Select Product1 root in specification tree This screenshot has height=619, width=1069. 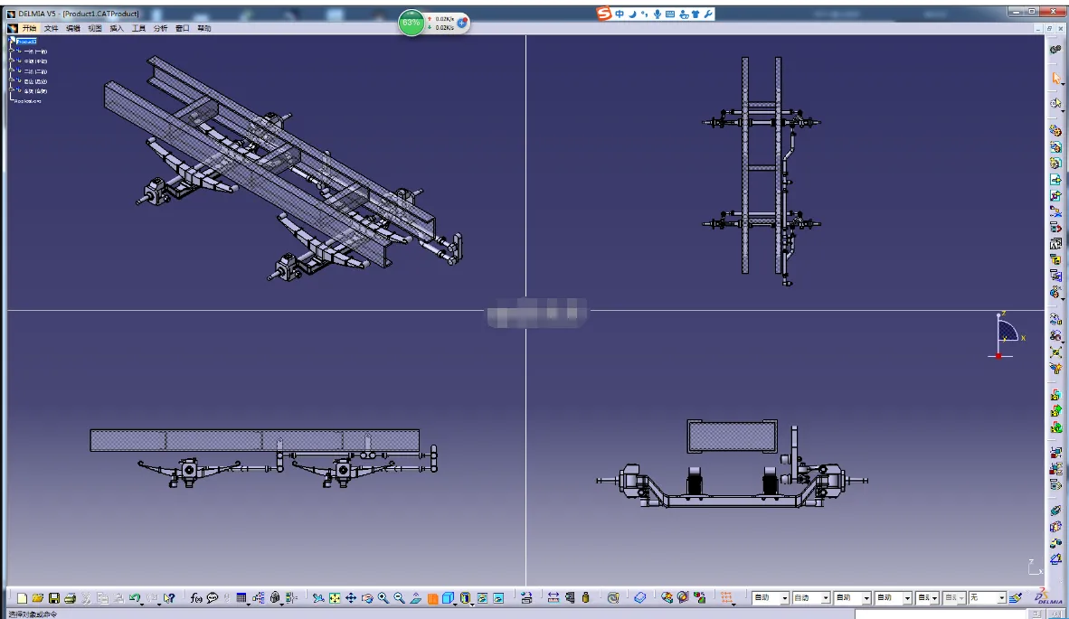pos(26,41)
